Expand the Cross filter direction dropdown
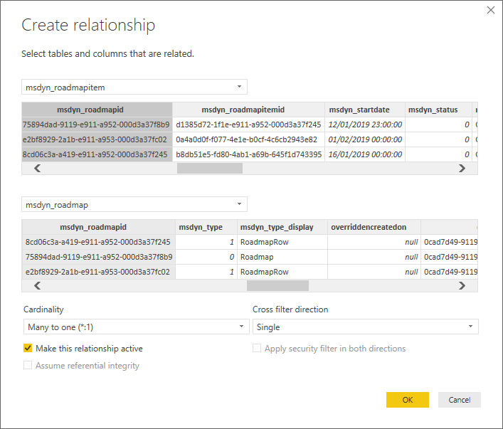 (365, 327)
